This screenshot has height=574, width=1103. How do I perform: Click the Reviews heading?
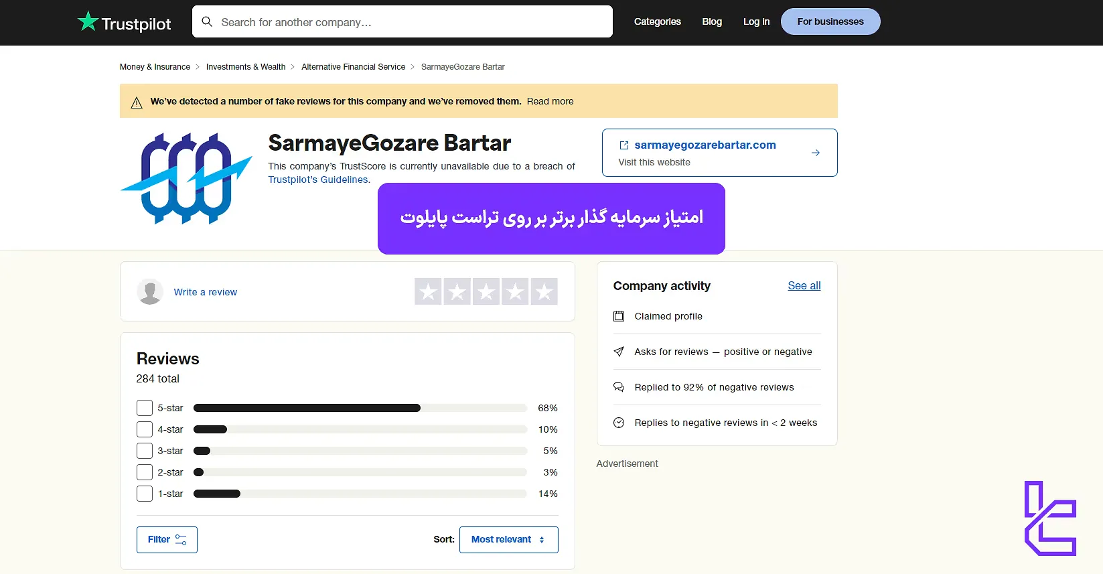pos(168,359)
